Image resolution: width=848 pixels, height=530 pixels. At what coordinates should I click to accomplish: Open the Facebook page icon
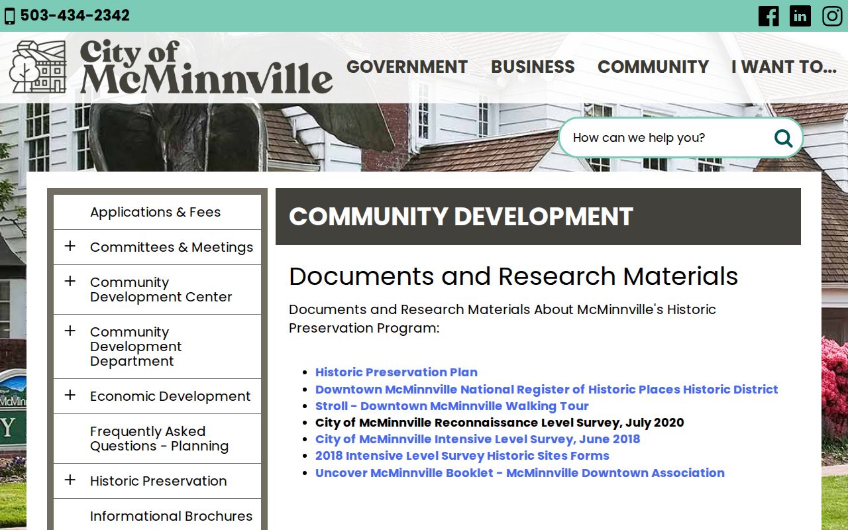(x=768, y=16)
